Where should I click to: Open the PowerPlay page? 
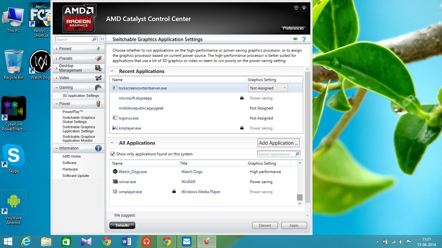[x=73, y=112]
